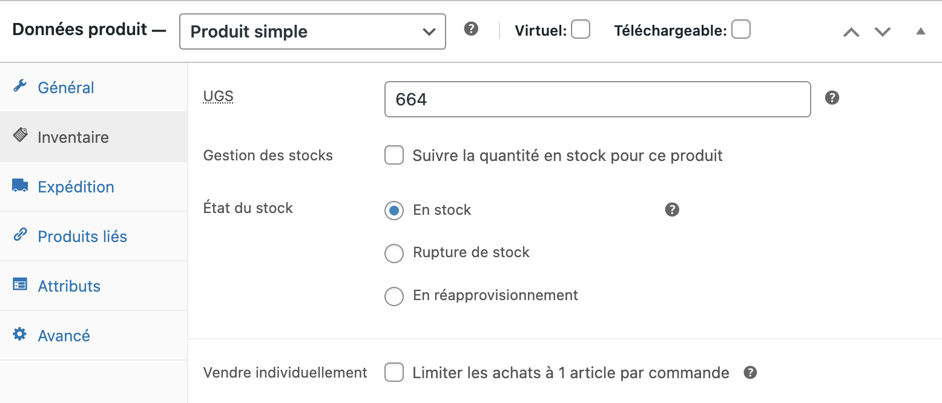Image resolution: width=942 pixels, height=403 pixels.
Task: Click the help icon beside the product type dropdown
Action: point(471,28)
